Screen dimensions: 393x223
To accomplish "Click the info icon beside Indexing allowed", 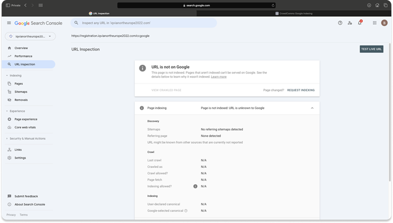I will [x=195, y=186].
